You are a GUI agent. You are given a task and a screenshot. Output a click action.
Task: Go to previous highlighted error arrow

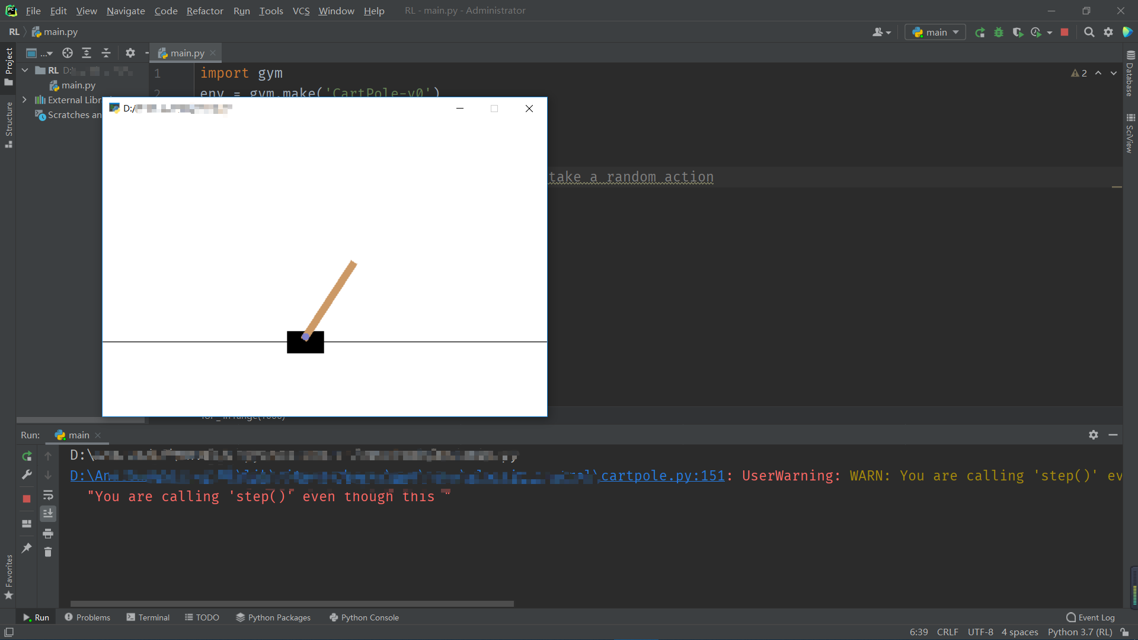coord(1098,73)
